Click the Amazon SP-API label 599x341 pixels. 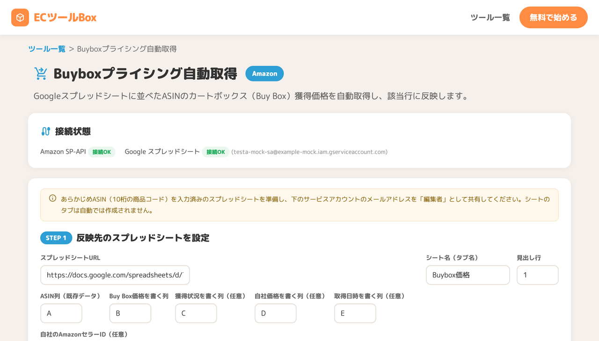pos(63,152)
